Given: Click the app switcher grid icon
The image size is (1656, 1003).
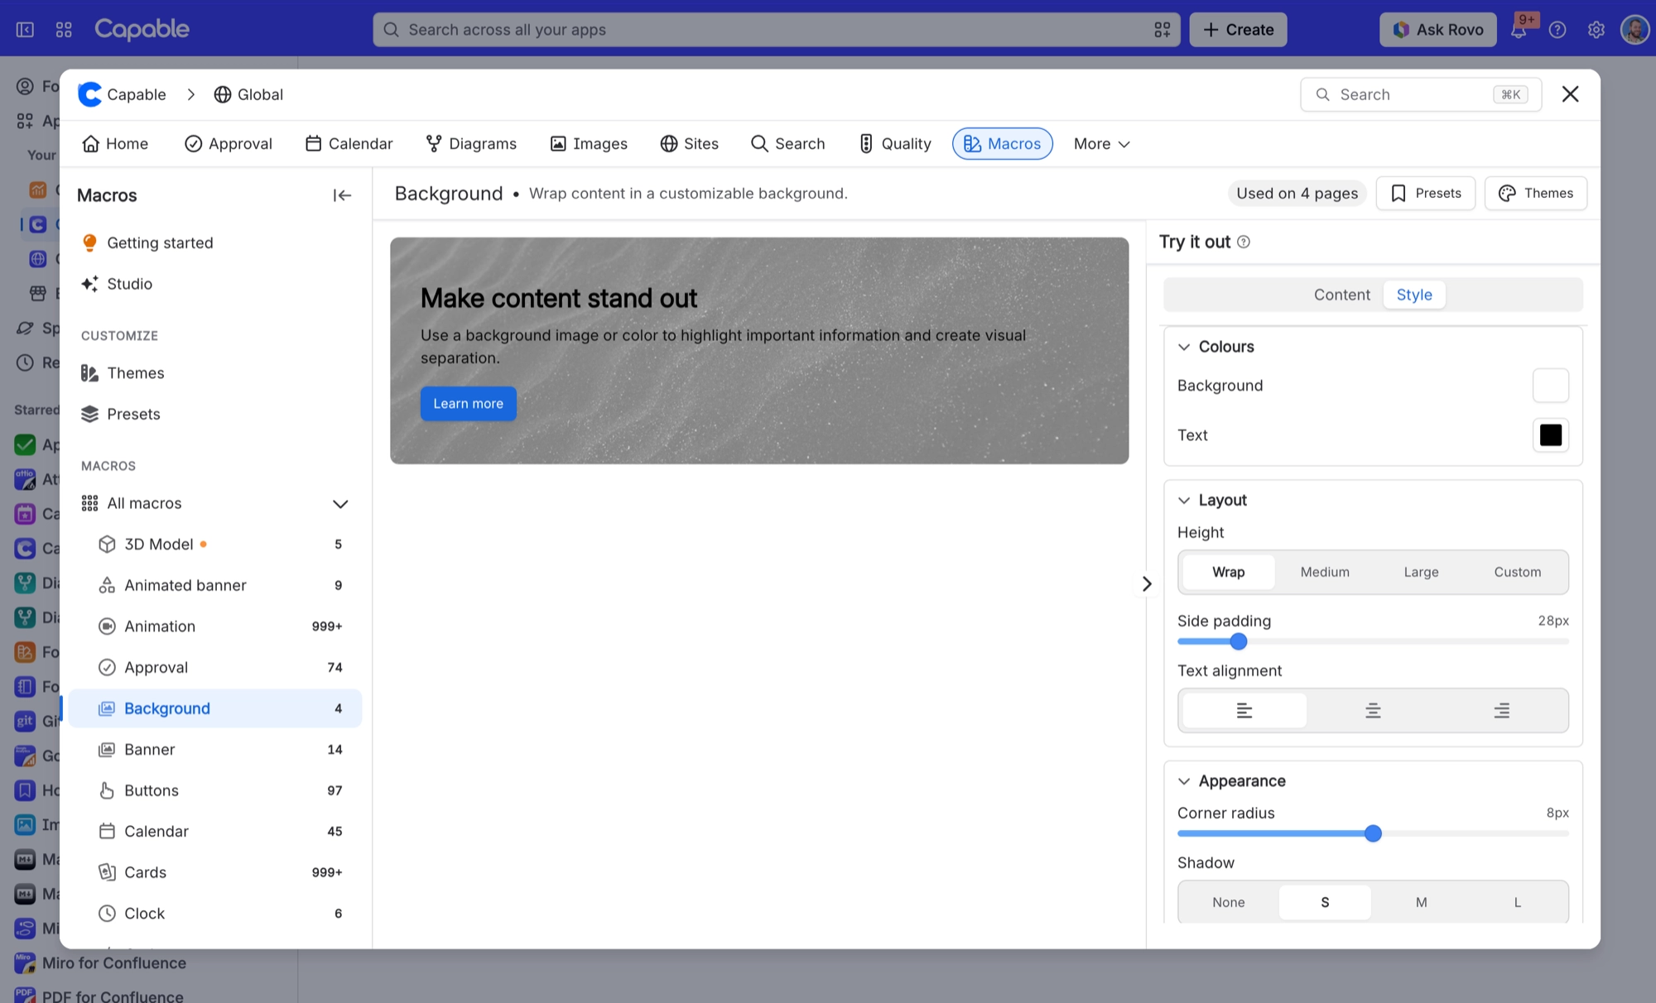Looking at the screenshot, I should (x=64, y=30).
